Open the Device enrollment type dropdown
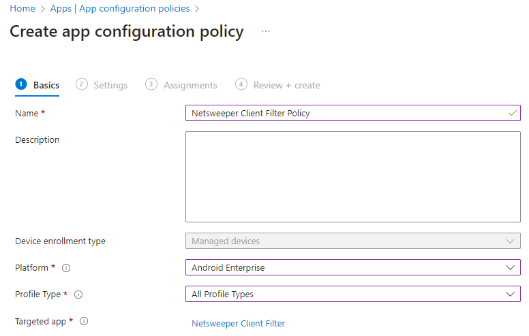The image size is (529, 336). click(x=352, y=241)
